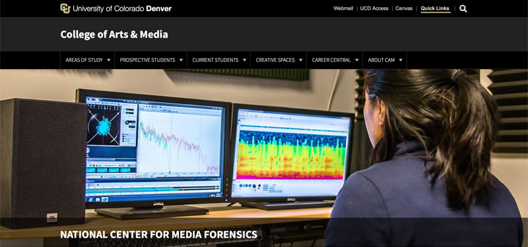Image resolution: width=528 pixels, height=247 pixels.
Task: Go to UCD Access
Action: [374, 9]
